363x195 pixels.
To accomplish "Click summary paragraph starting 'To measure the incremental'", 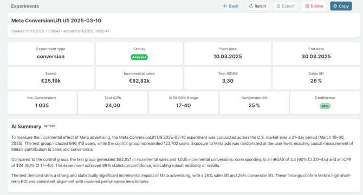I will [x=182, y=143].
